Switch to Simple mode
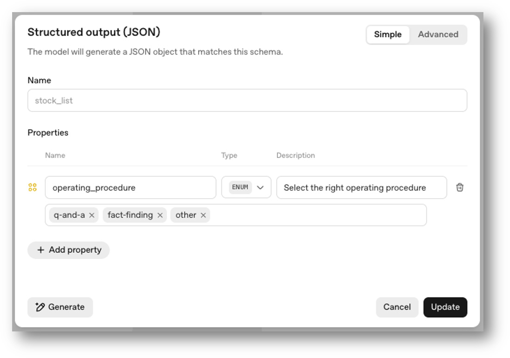The image size is (510, 358). 387,34
